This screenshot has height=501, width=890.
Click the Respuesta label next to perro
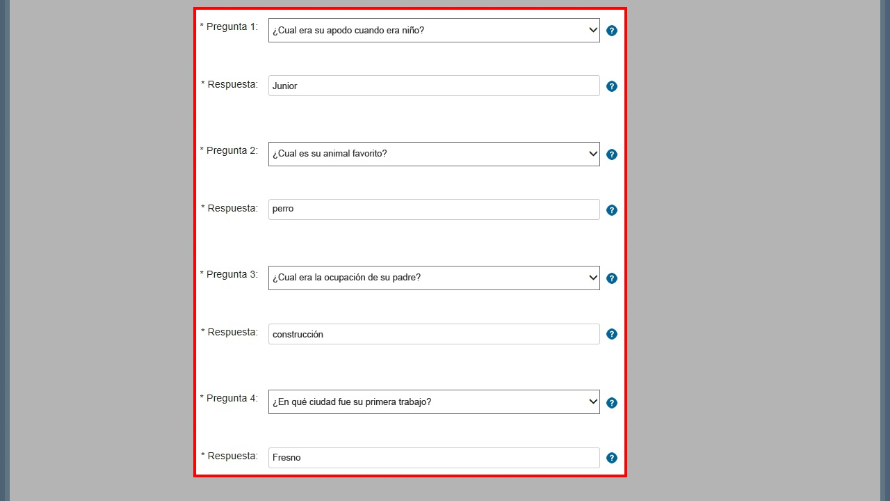229,208
